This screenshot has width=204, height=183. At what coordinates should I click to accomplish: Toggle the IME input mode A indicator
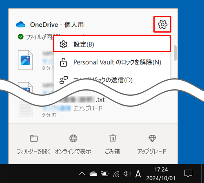138,174
